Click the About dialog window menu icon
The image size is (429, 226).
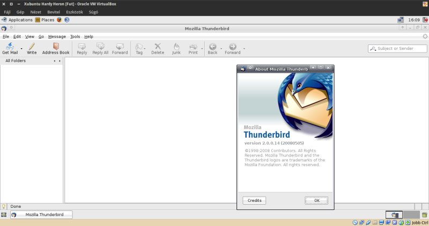click(242, 69)
